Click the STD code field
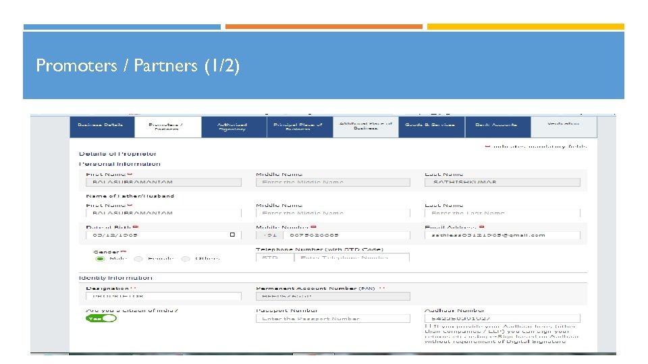Viewport: 648px width, 364px height. click(x=275, y=257)
